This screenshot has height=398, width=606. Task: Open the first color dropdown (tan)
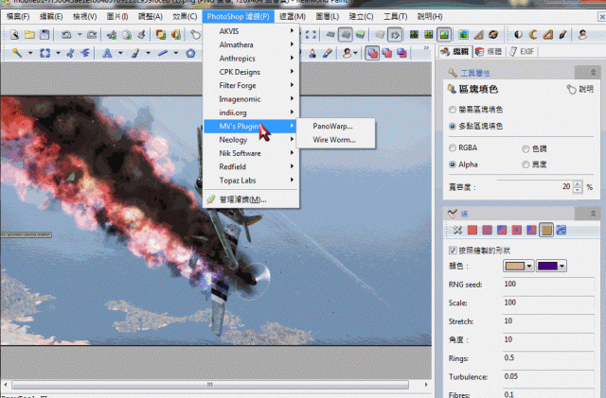[x=529, y=266]
